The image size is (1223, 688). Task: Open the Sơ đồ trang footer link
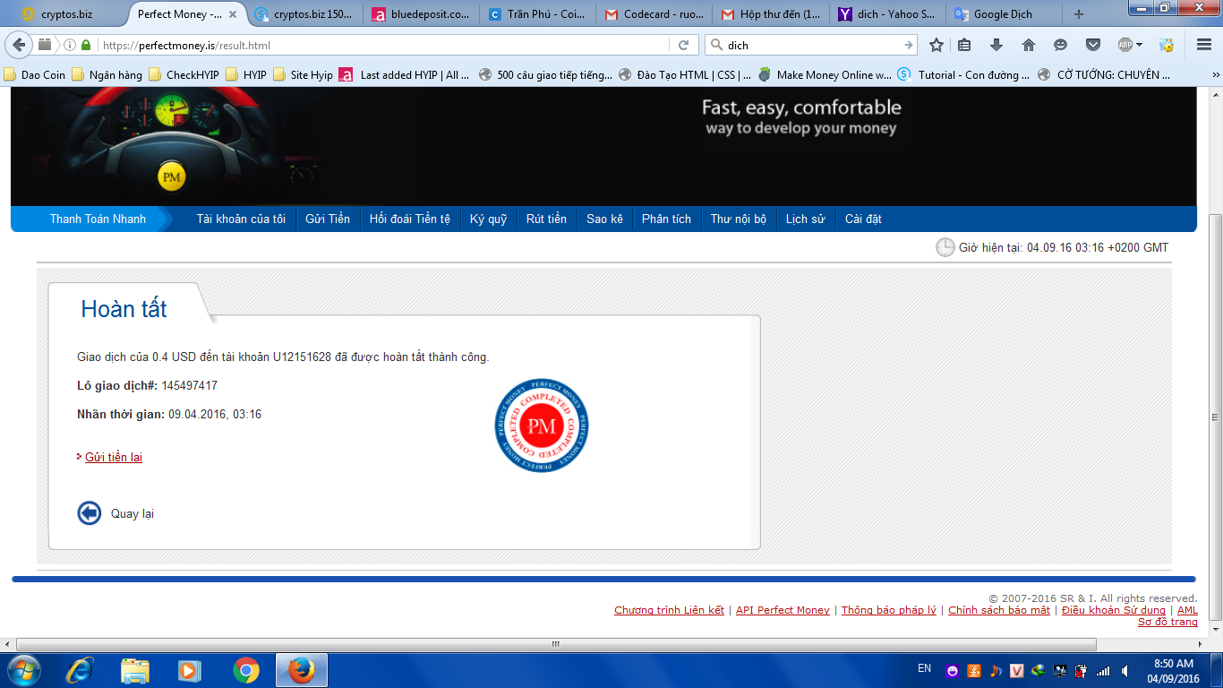click(x=1167, y=622)
